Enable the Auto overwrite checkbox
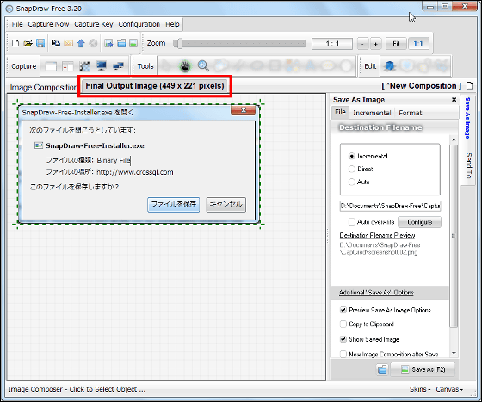The image size is (482, 402). (x=352, y=221)
